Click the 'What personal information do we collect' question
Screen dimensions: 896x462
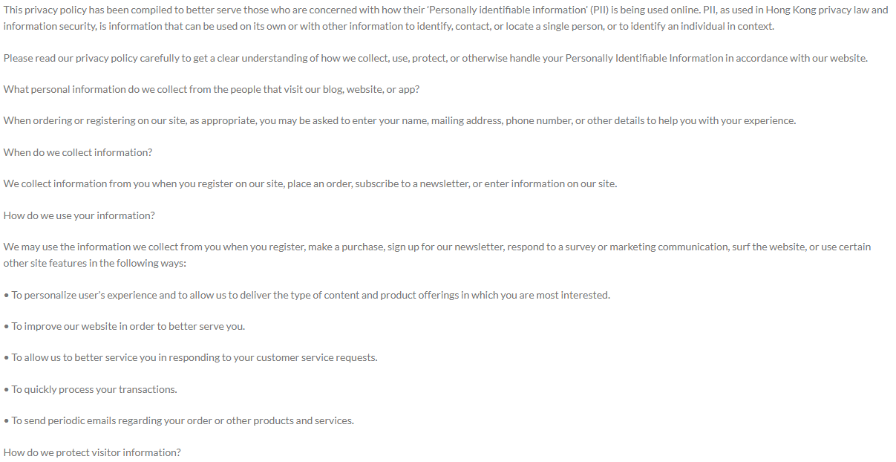212,89
